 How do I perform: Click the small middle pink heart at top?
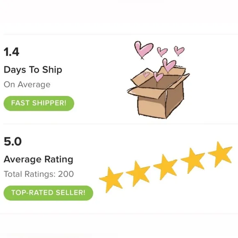click(x=162, y=52)
